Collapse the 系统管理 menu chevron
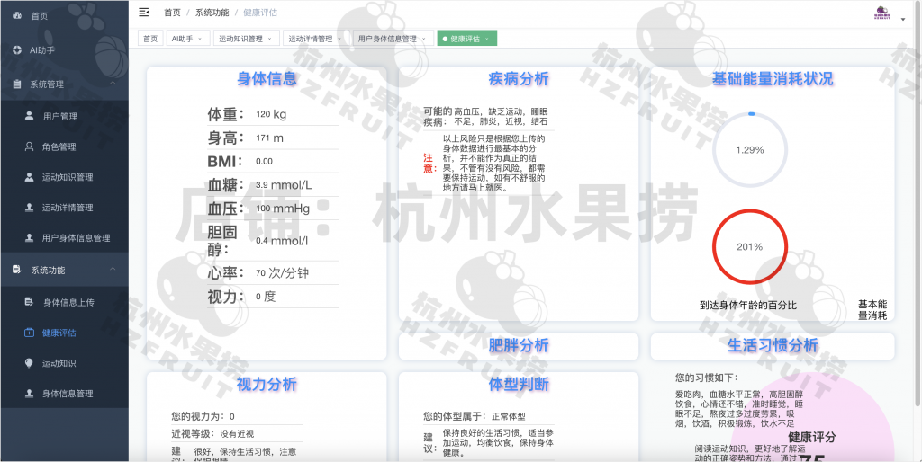922x462 pixels. tap(113, 84)
